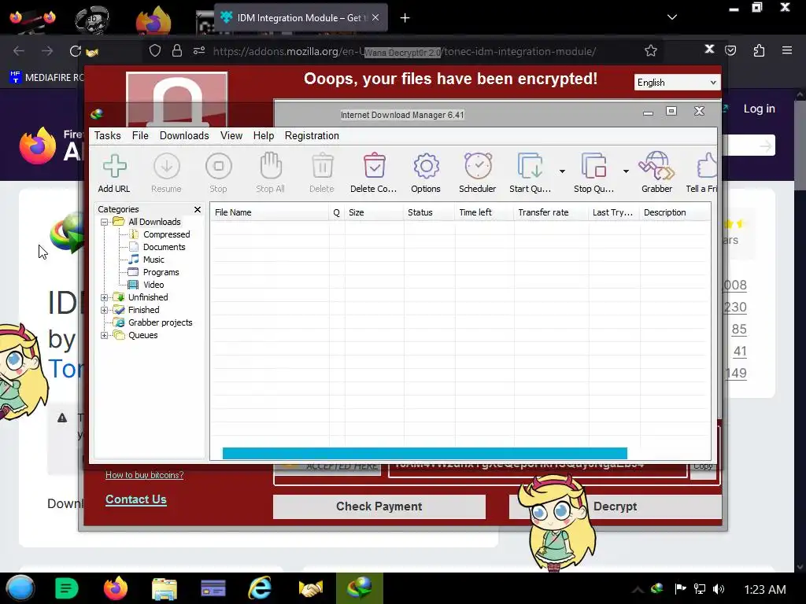806x604 pixels.
Task: Open Firefox extensions puzzle icon
Action: (759, 50)
